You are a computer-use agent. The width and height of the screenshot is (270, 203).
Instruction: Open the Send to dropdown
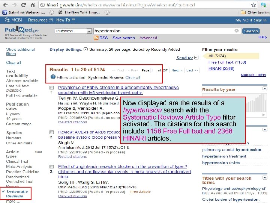[187, 58]
